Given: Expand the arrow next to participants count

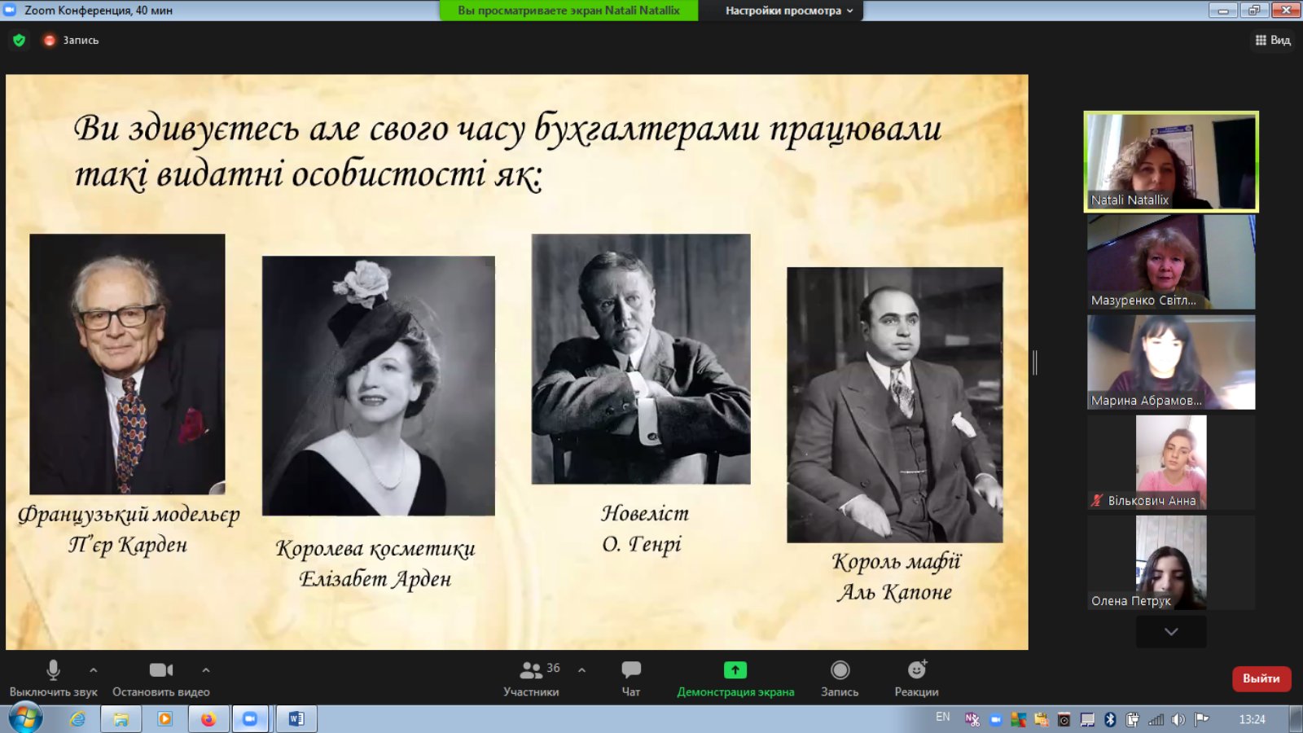Looking at the screenshot, I should coord(581,669).
